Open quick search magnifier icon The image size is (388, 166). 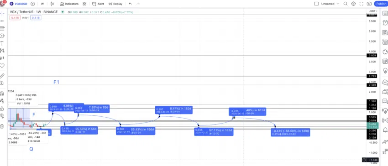[x=346, y=4]
